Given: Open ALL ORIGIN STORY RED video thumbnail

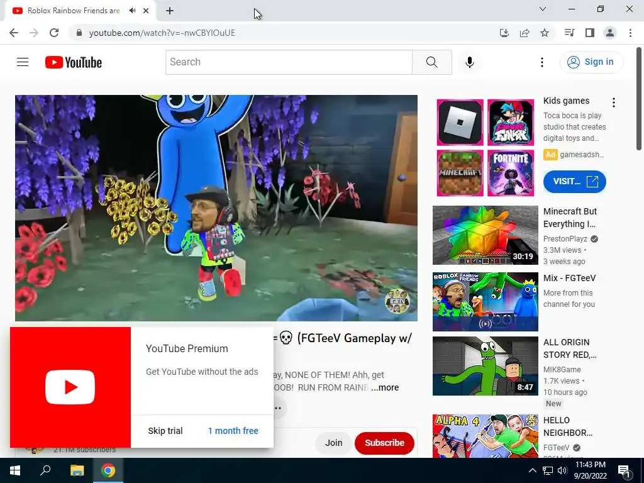Looking at the screenshot, I should 485,366.
